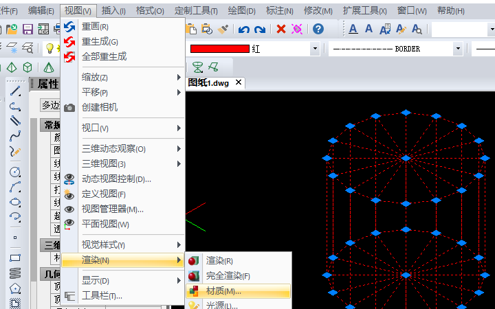Expand the 视口(V) submenu
Viewport: 495px width, 309px height.
point(123,128)
